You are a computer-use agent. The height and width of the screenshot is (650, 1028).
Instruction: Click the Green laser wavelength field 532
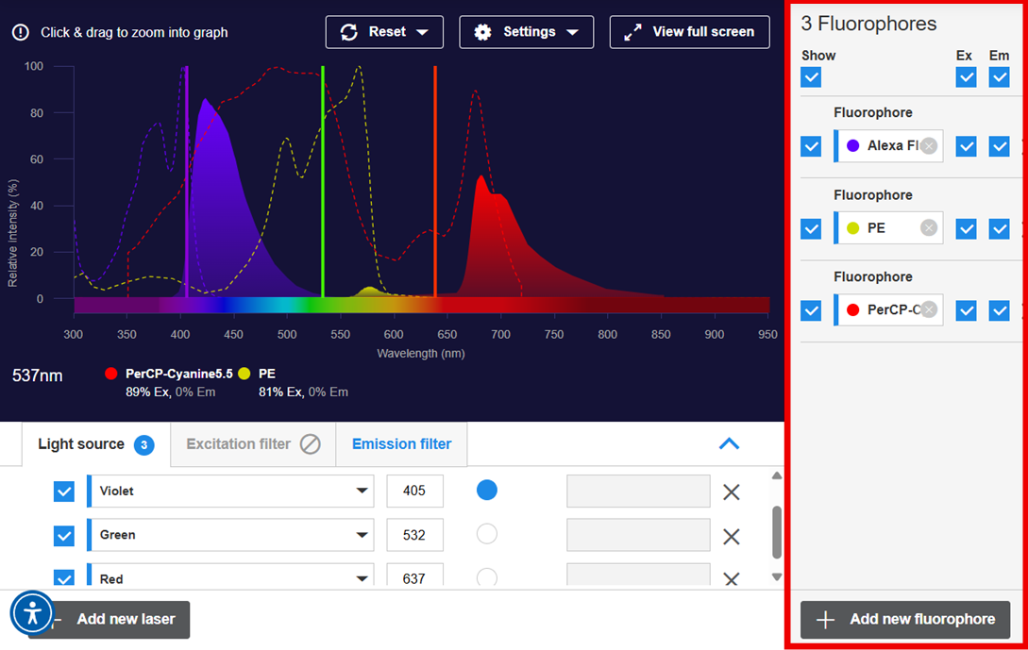pyautogui.click(x=414, y=535)
